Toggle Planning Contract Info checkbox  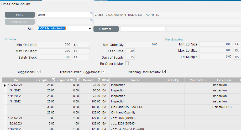tap(164, 72)
